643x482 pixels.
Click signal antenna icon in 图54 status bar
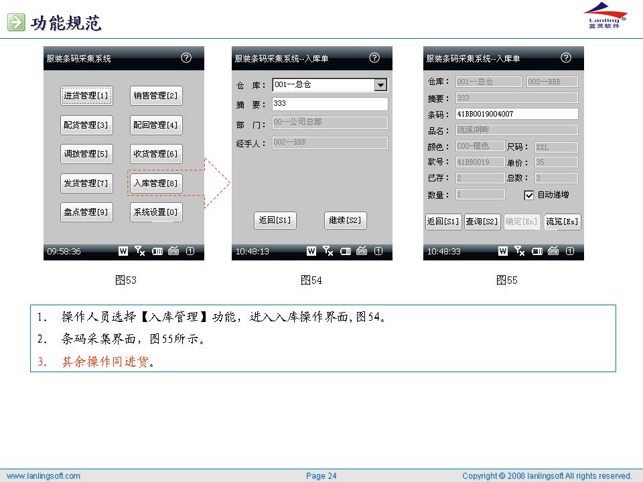pyautogui.click(x=328, y=250)
